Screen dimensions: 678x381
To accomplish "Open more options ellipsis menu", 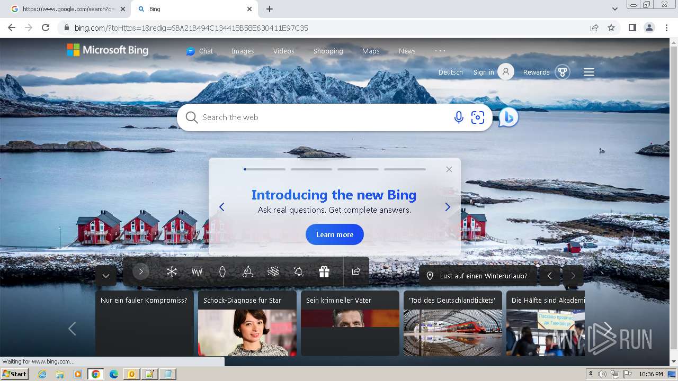I will point(440,51).
